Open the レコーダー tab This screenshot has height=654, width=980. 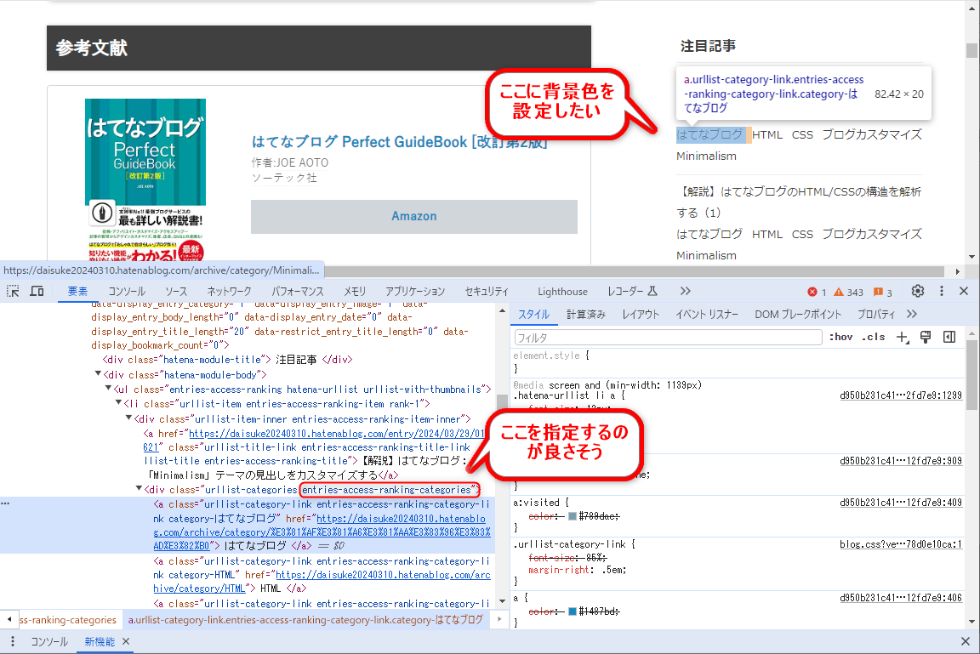632,291
